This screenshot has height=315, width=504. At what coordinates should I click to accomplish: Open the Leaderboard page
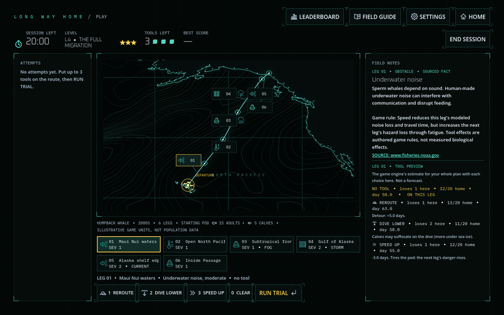[315, 17]
